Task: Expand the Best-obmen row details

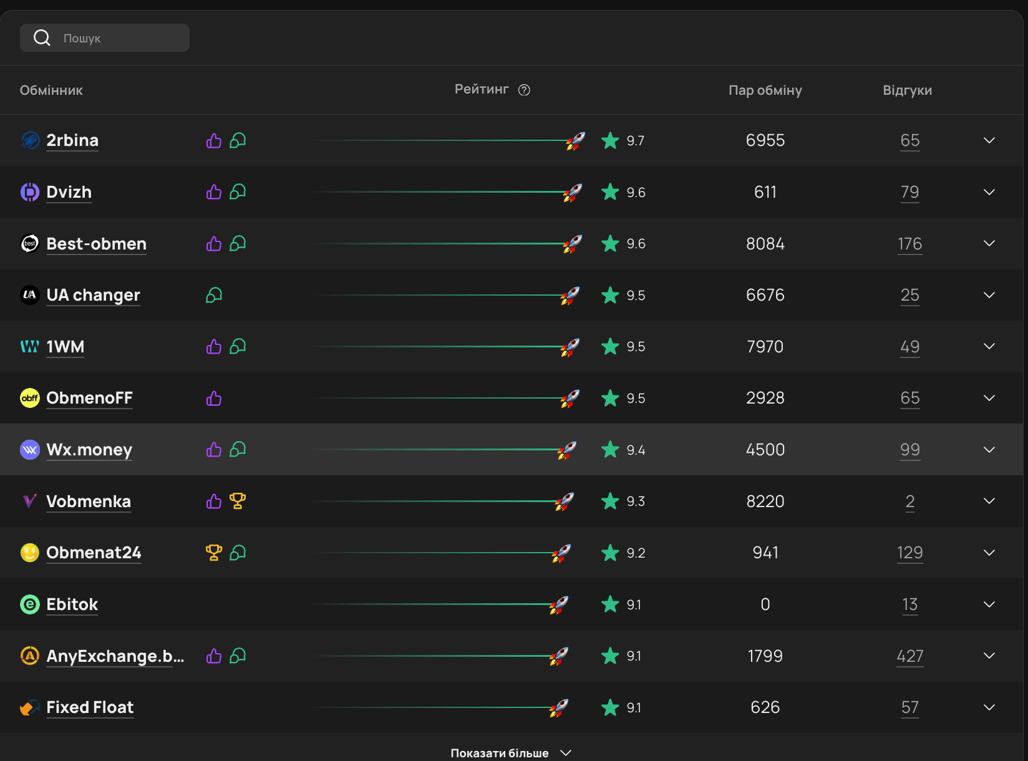Action: coord(989,243)
